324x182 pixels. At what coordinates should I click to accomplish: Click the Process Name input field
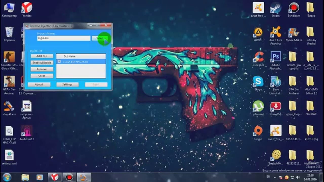[64, 38]
